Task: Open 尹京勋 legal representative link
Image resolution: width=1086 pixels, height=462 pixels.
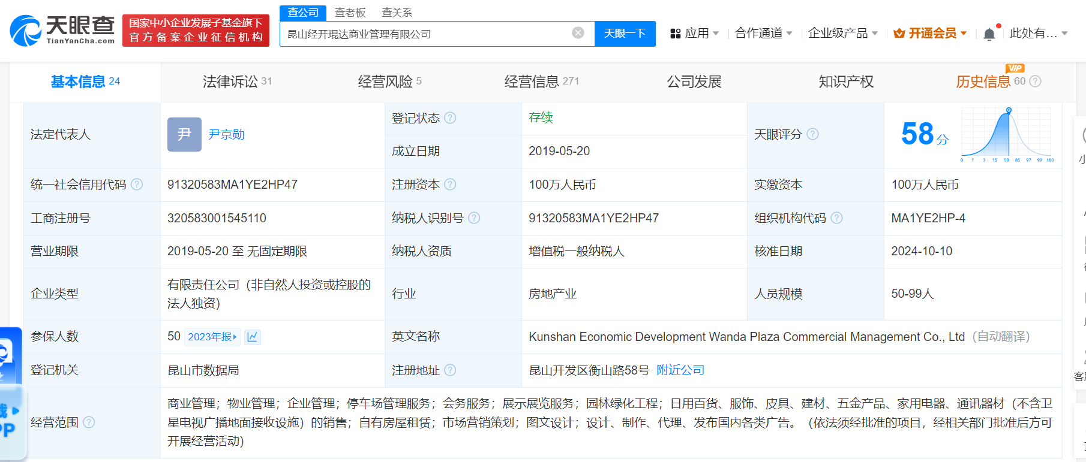Action: 226,134
